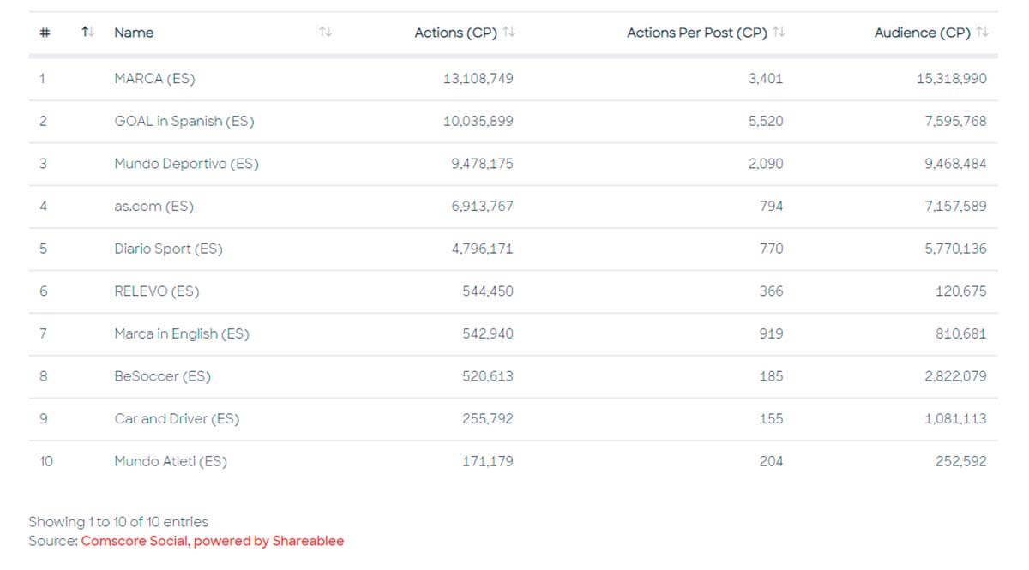This screenshot has width=1029, height=570.
Task: Sort table by Actions (CP) arrows
Action: click(x=509, y=33)
